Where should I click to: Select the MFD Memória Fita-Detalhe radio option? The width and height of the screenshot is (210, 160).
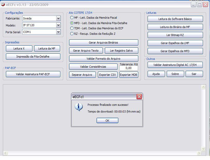[x=72, y=23]
